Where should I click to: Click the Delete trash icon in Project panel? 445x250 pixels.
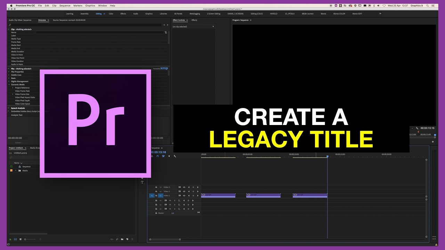click(x=132, y=239)
